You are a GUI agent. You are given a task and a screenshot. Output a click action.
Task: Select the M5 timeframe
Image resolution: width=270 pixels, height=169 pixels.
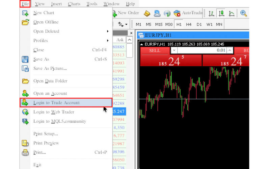point(148,24)
